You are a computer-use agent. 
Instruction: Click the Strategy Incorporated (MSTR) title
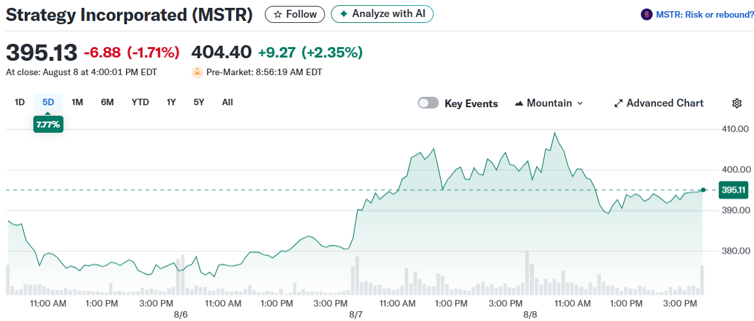tap(129, 14)
